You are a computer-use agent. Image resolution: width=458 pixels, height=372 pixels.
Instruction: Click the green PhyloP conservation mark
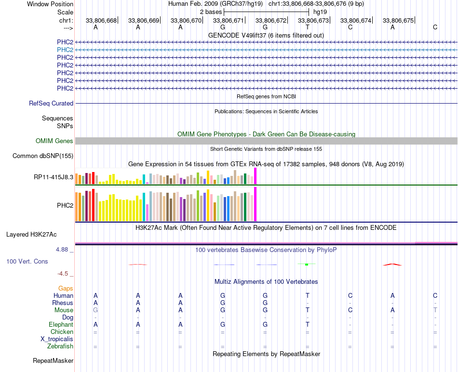(307, 264)
